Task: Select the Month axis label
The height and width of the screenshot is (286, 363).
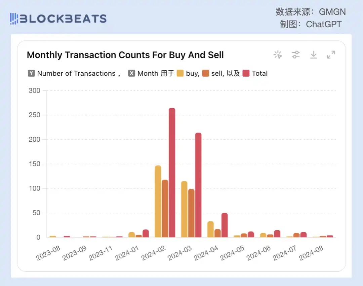Action: [148, 73]
